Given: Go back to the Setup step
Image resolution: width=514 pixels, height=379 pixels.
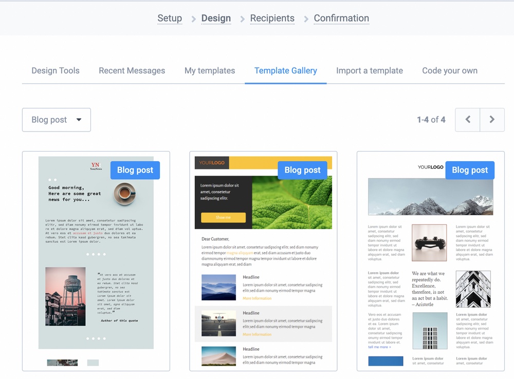Looking at the screenshot, I should pos(170,18).
